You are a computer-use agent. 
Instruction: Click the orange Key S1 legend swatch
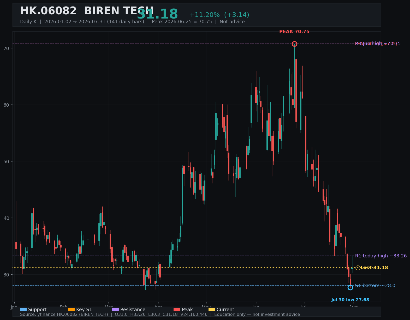point(71,310)
